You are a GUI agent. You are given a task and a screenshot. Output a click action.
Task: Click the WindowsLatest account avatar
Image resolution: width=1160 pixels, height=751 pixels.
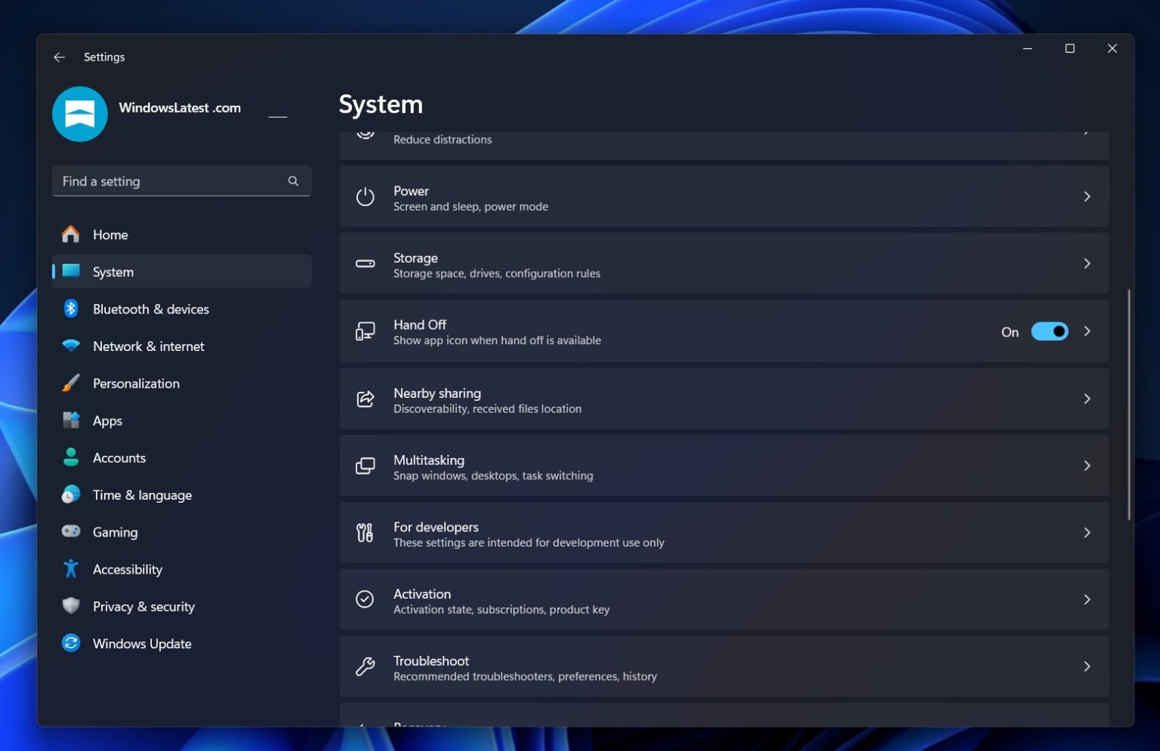tap(79, 114)
